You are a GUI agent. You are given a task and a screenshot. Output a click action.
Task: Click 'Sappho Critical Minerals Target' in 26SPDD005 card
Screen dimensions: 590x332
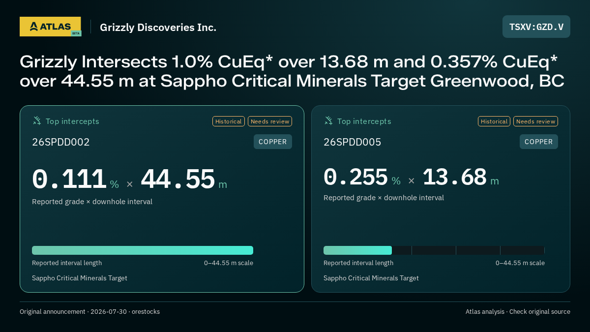click(371, 278)
